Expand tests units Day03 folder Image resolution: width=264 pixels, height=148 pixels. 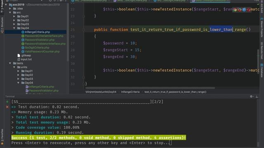point(18,79)
